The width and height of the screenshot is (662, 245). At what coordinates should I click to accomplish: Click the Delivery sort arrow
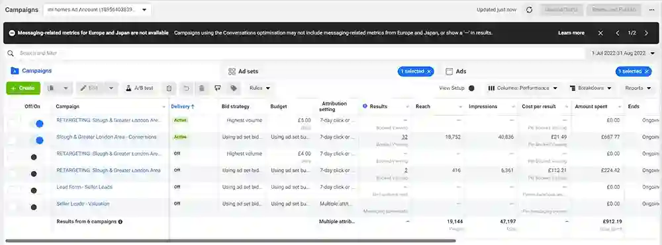coord(193,106)
